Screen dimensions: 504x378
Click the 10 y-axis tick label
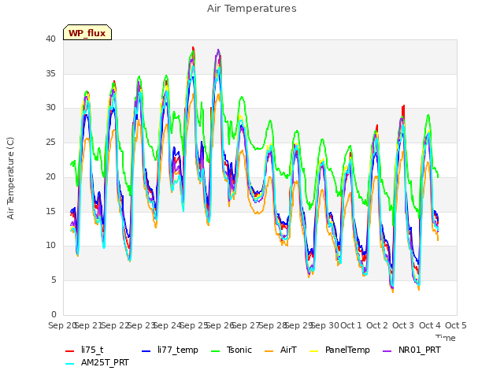pyautogui.click(x=50, y=246)
